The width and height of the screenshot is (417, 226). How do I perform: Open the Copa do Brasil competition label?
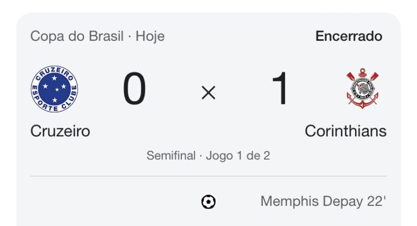[79, 36]
